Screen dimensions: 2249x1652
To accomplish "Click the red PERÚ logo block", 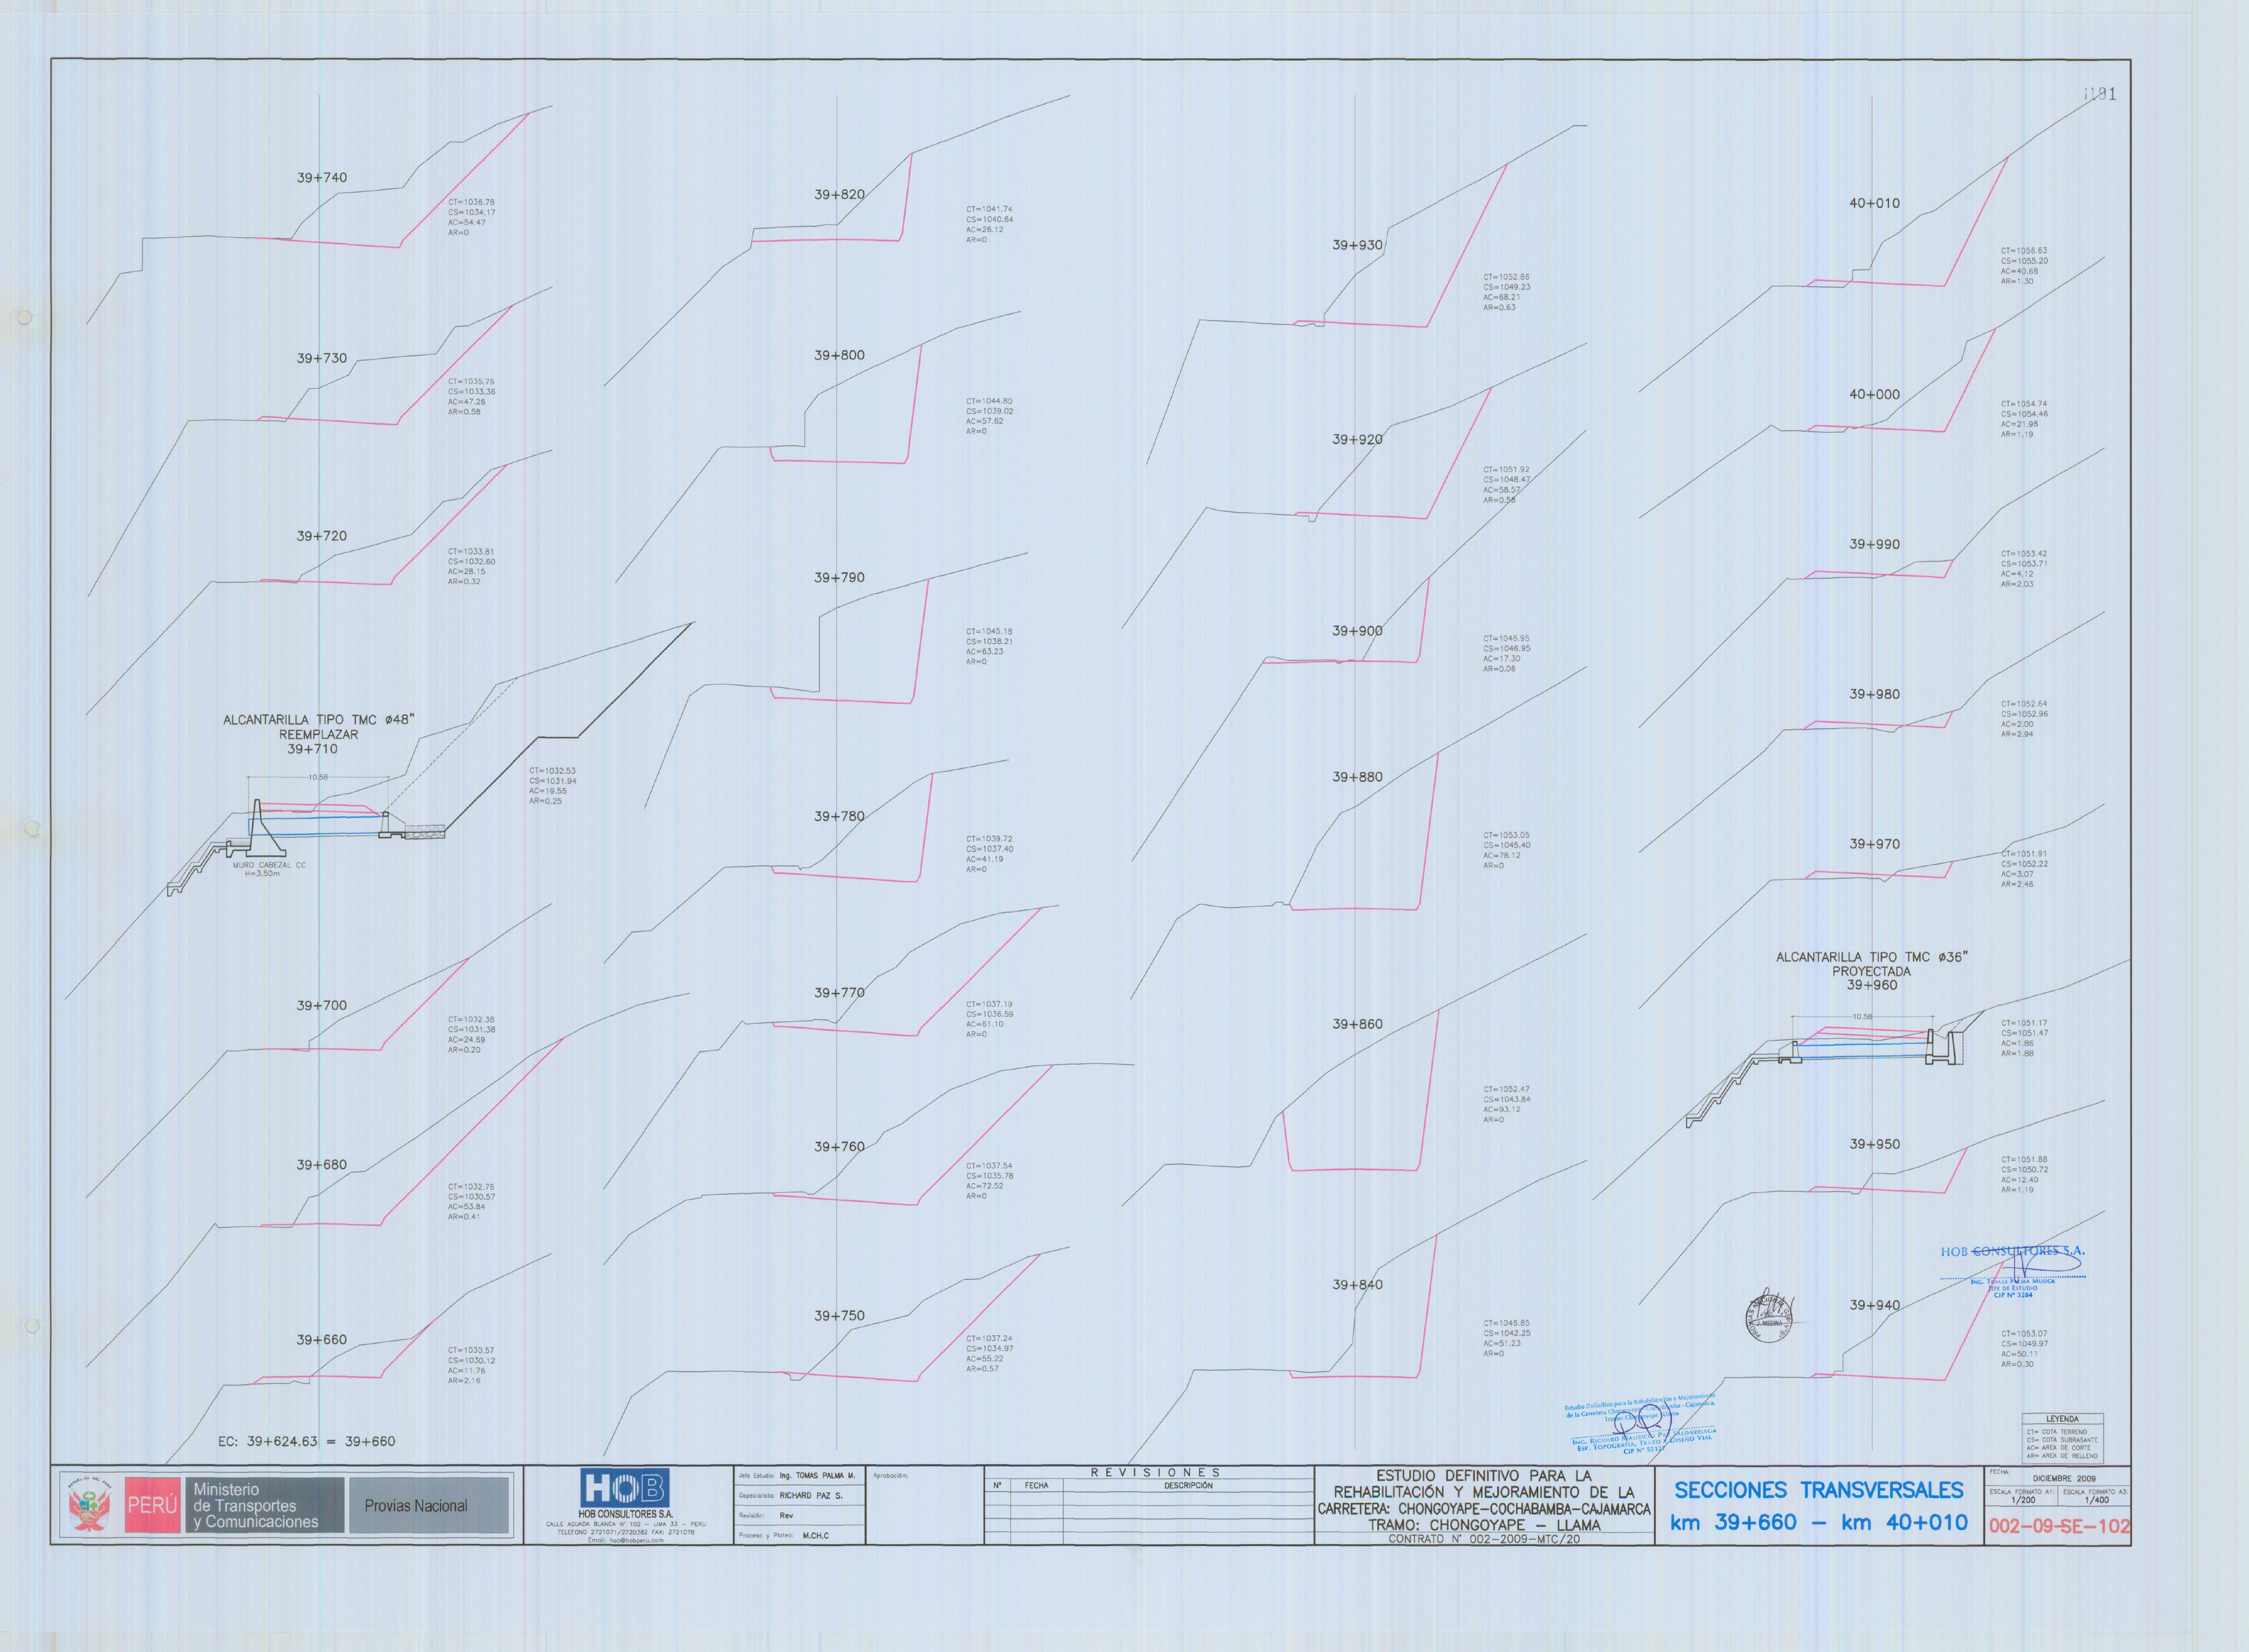I will tap(153, 1506).
